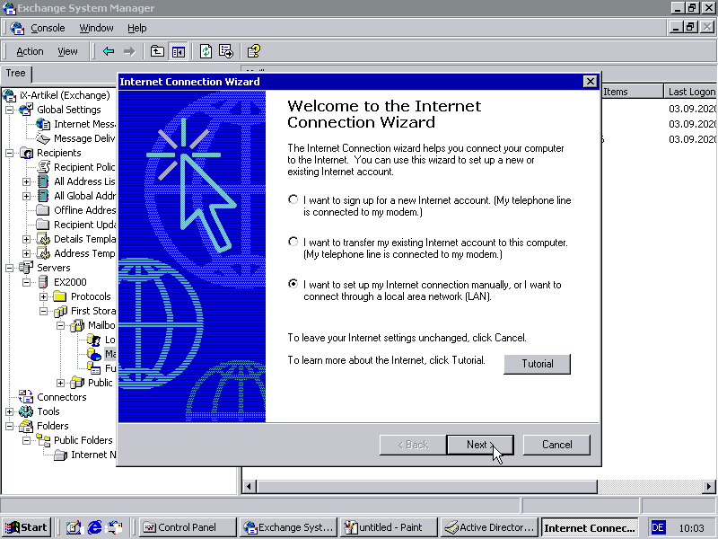Switch to Active Directory window in the taskbar
Screen dimensions: 718x539
[489, 527]
